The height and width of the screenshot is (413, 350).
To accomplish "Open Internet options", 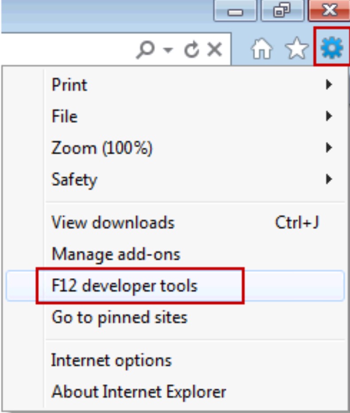I will (111, 360).
